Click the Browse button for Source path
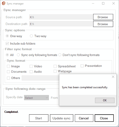 103,17
